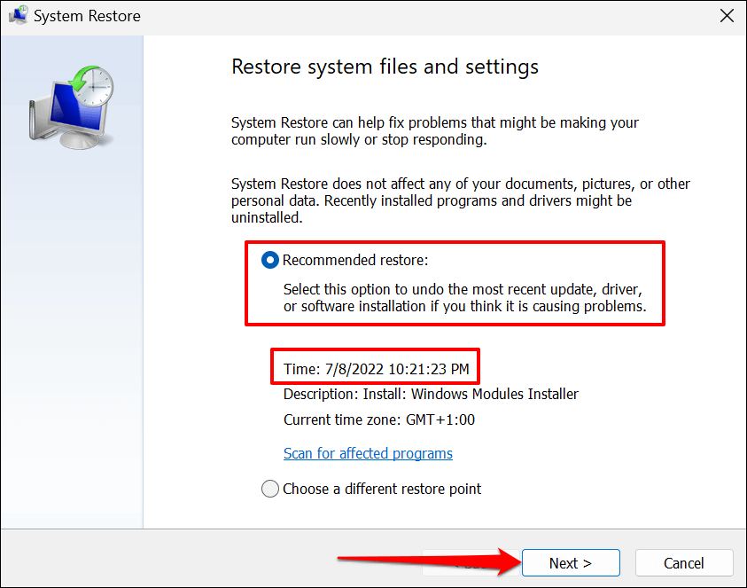Click the System Restore title bar icon

18,16
